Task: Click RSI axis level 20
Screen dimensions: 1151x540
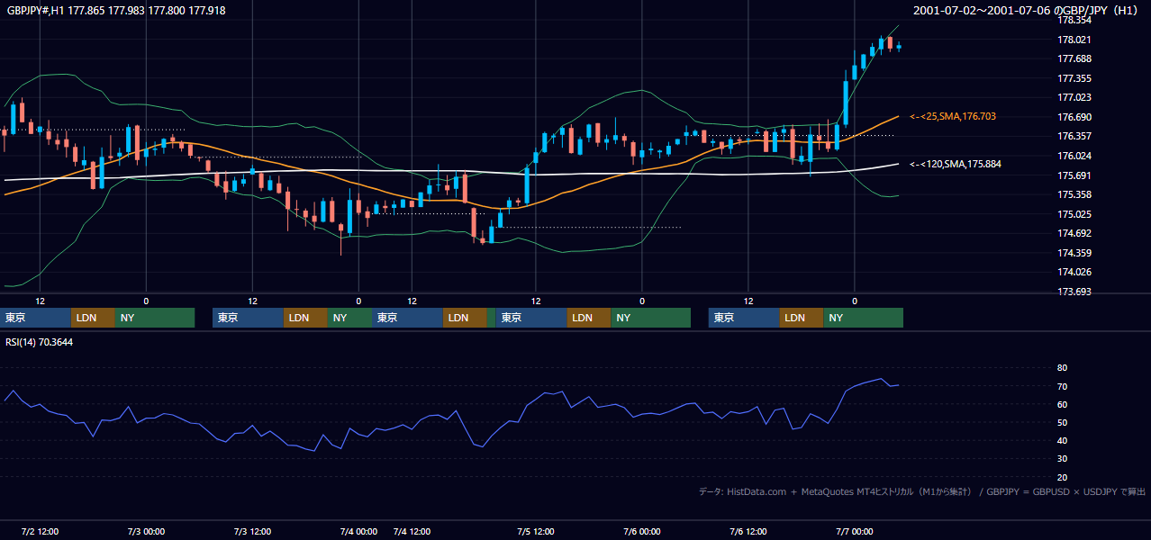Action: pyautogui.click(x=1062, y=477)
